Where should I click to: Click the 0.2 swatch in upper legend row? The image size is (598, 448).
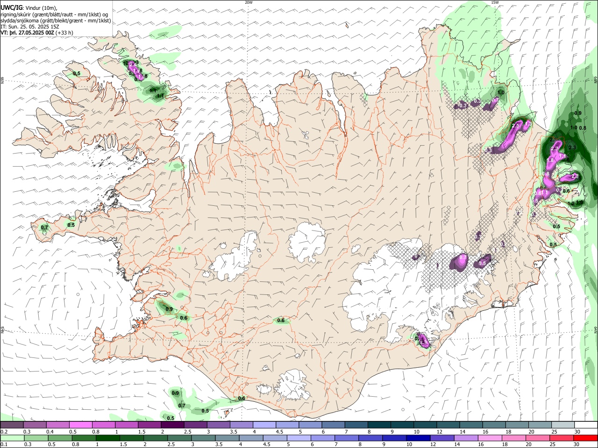(x=12, y=425)
